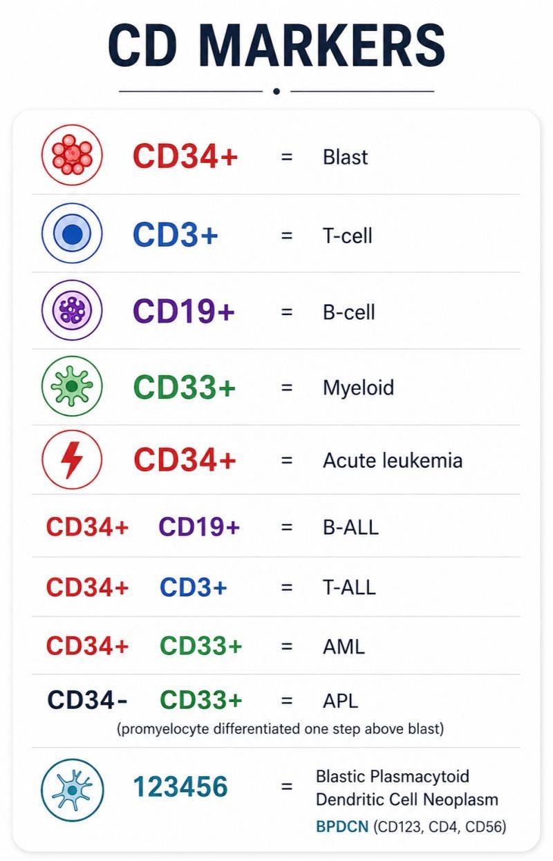Click the teal dendritic cell icon
The height and width of the screenshot is (861, 553).
(x=72, y=790)
